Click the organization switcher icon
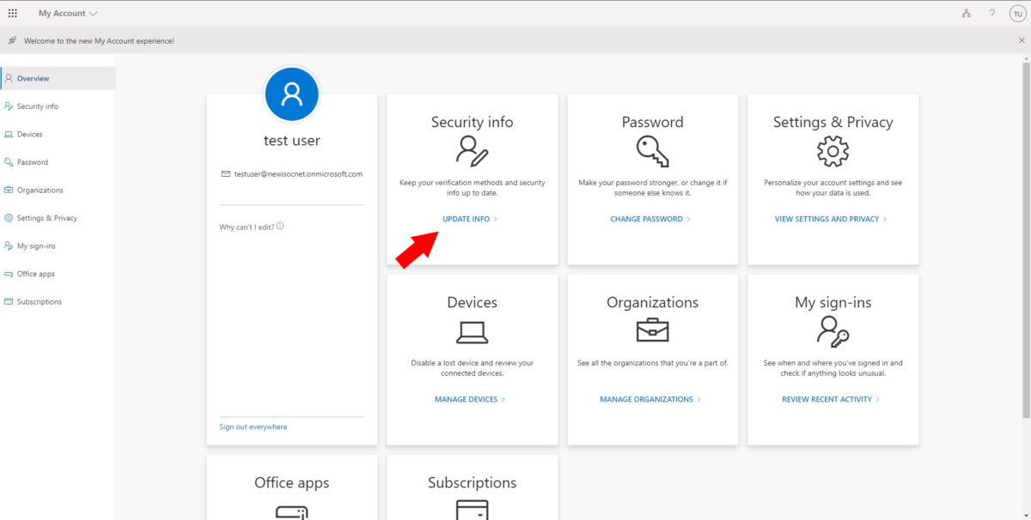This screenshot has height=520, width=1031. [966, 13]
